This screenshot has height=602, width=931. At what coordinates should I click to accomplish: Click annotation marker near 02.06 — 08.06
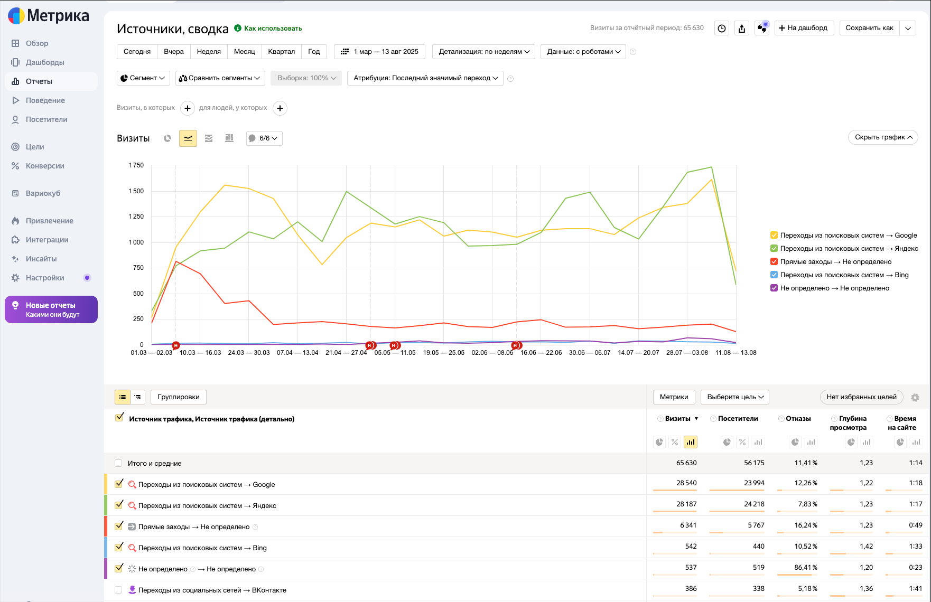[x=516, y=345]
